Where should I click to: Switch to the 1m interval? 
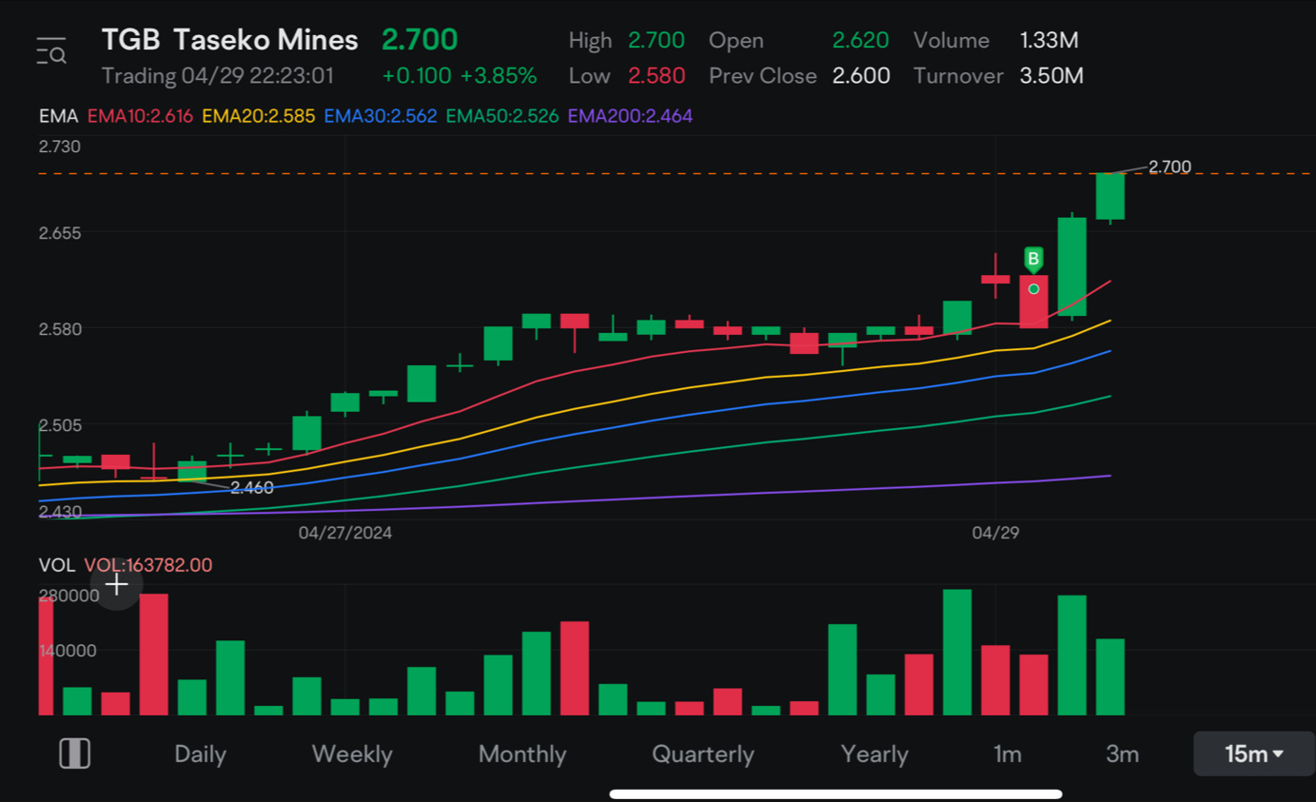point(1007,754)
